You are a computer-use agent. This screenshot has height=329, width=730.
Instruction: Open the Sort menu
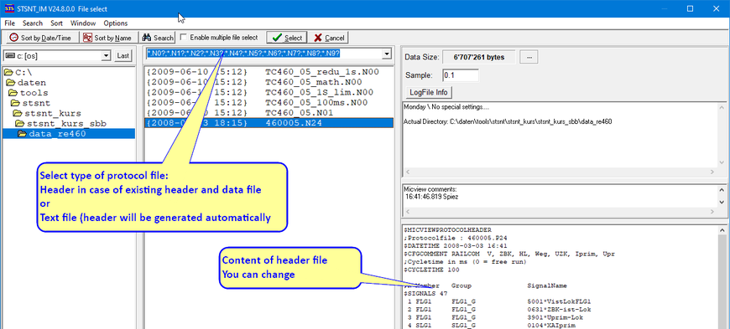(x=57, y=23)
